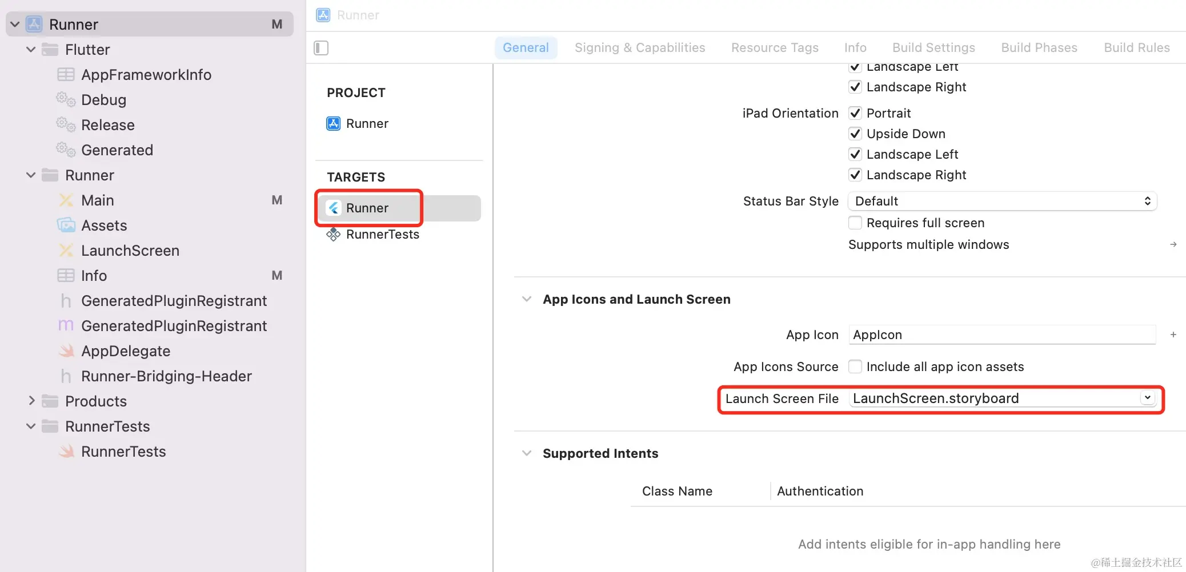This screenshot has height=572, width=1186.
Task: Enable Requires full screen checkbox
Action: point(855,223)
